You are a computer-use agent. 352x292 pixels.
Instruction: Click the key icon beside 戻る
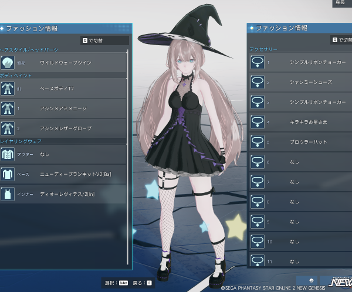(x=149, y=283)
